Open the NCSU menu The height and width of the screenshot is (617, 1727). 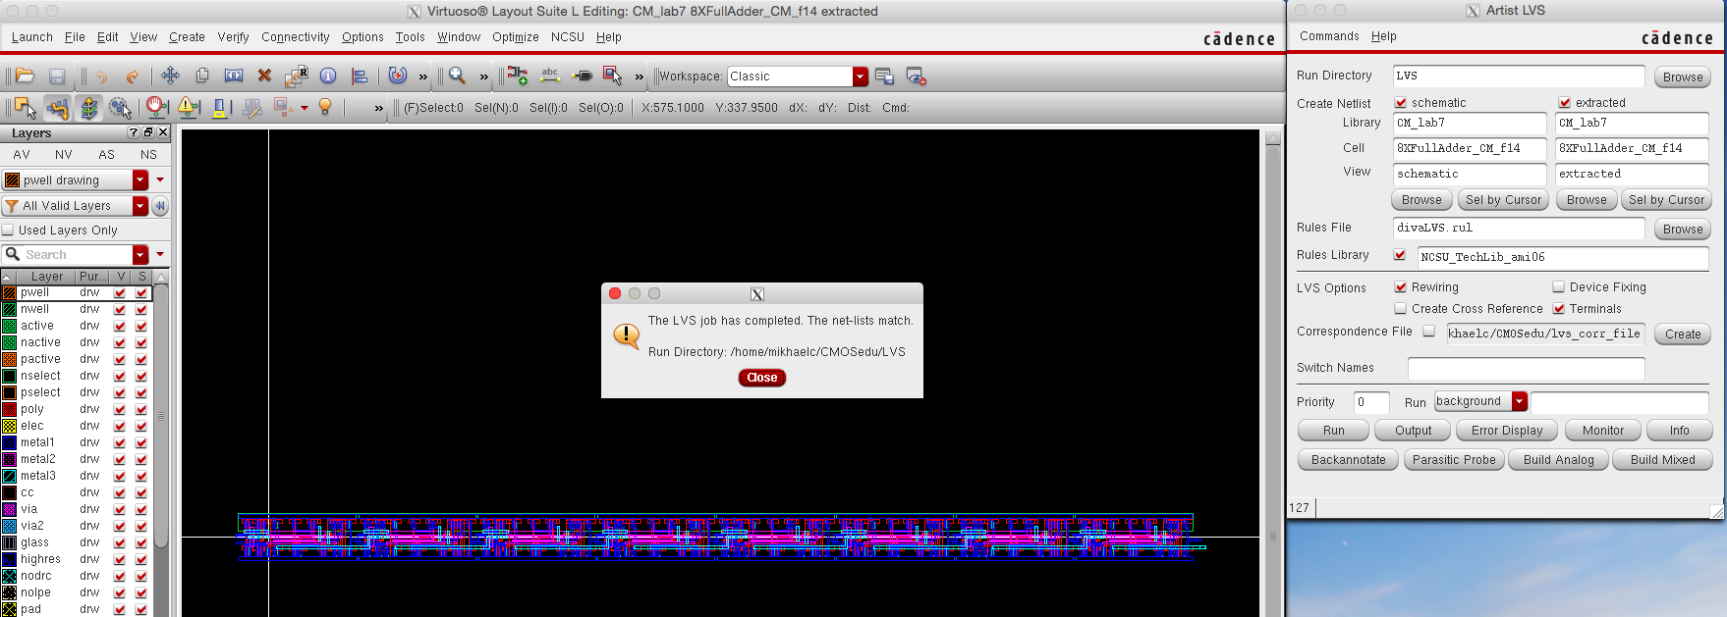pyautogui.click(x=568, y=37)
